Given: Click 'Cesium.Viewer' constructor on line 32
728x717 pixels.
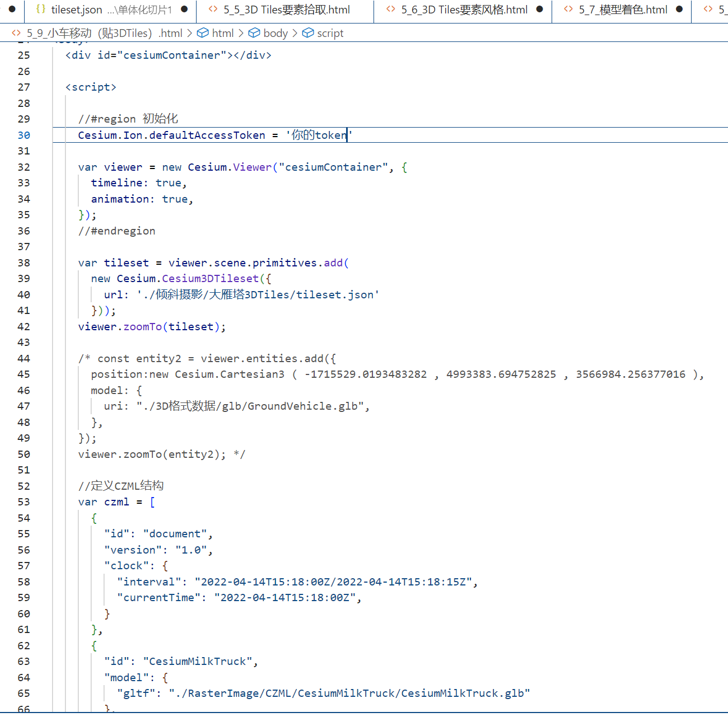Looking at the screenshot, I should point(230,167).
